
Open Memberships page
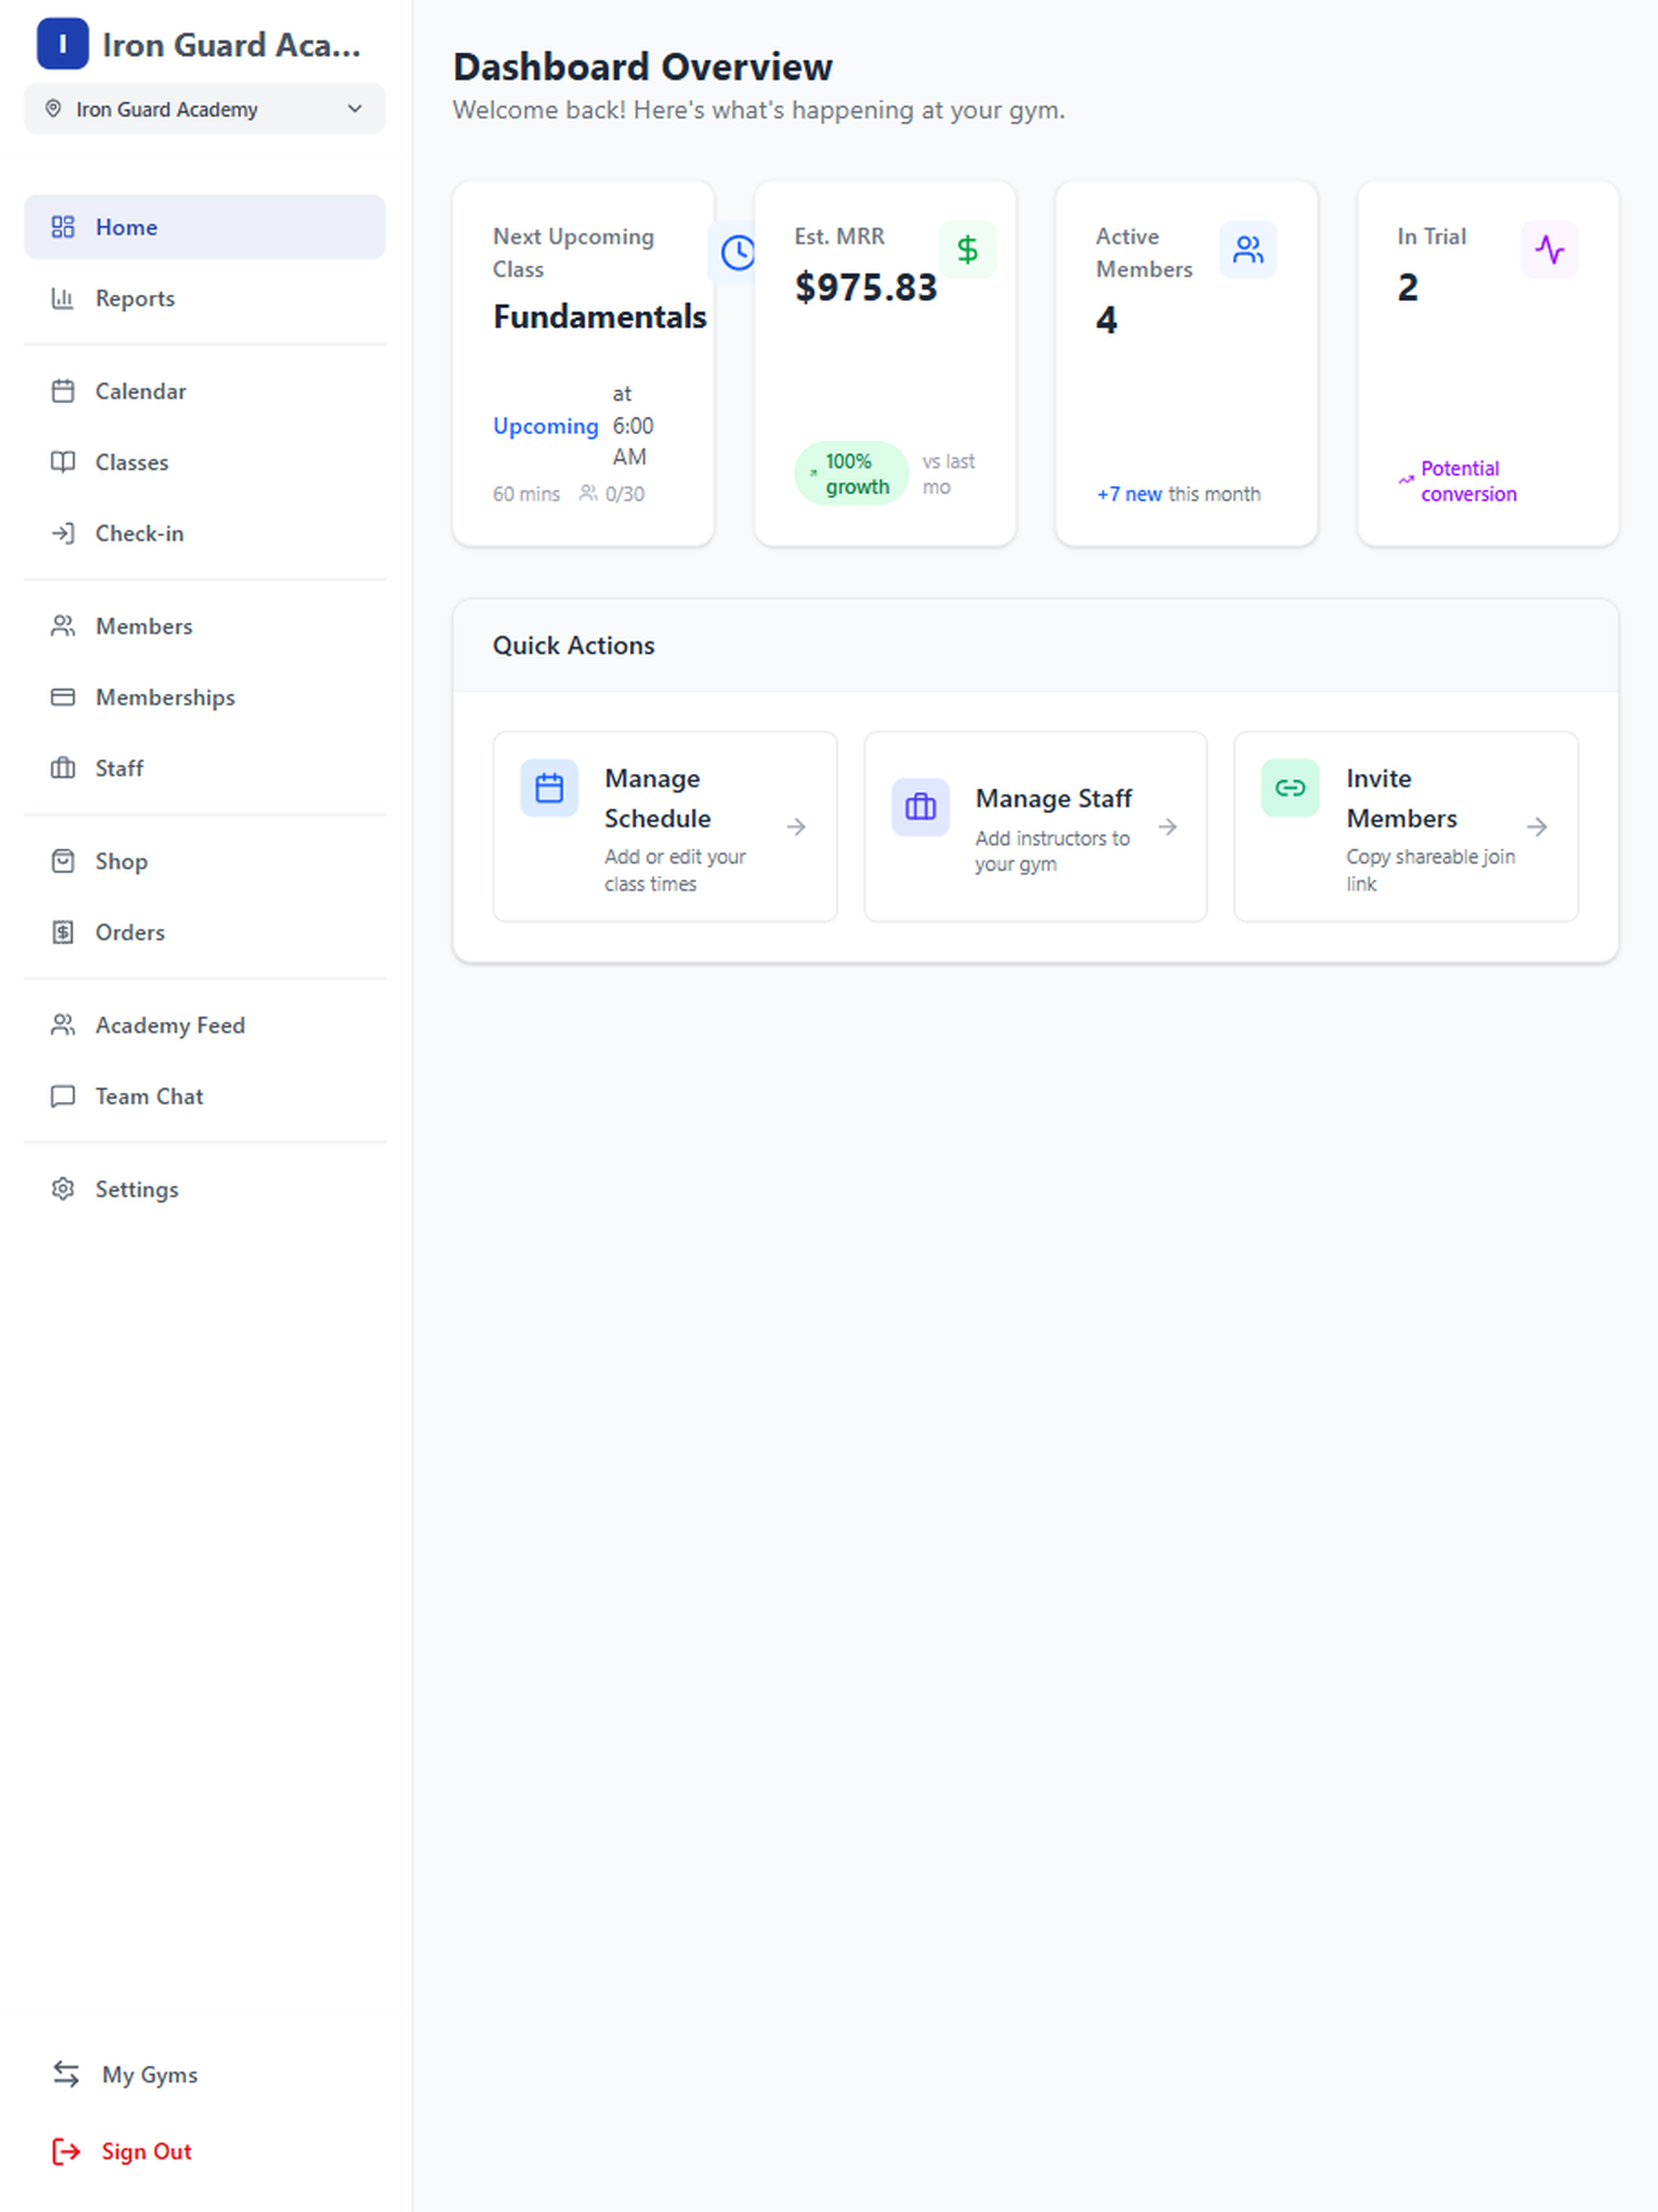[x=204, y=697]
